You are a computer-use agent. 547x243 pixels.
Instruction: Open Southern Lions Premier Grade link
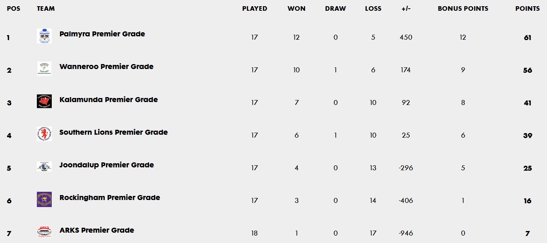[x=113, y=132]
